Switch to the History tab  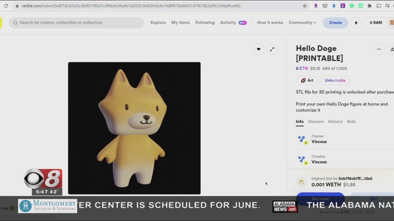(x=335, y=122)
